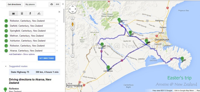Image resolution: width=200 pixels, height=92 pixels.
Task: Remove the Darfield destination with its x
Action: click(x=57, y=26)
